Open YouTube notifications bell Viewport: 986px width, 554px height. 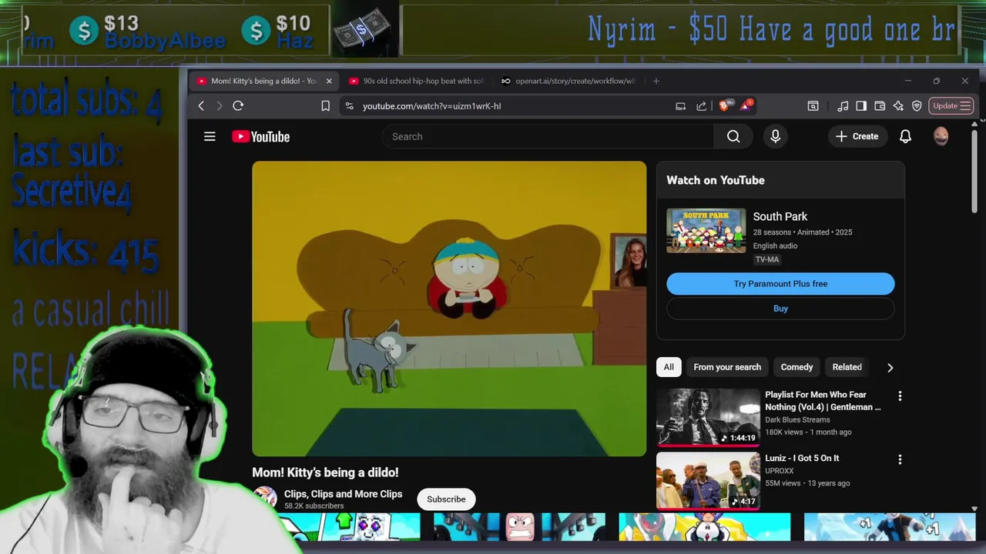(905, 136)
